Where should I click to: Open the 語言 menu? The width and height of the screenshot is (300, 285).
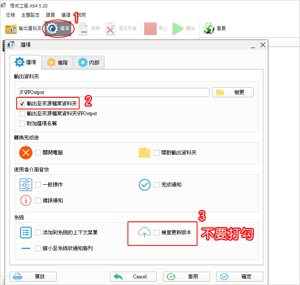point(50,15)
